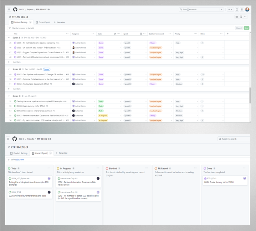Open Status column options menu
The image size is (256, 231).
click(x=119, y=34)
